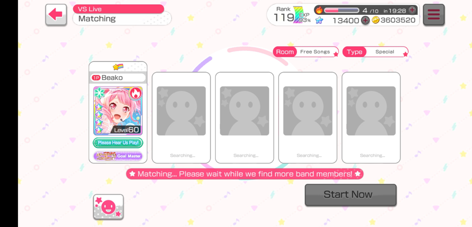This screenshot has height=227, width=472.
Task: Tap the last Searching player slot
Action: click(371, 118)
